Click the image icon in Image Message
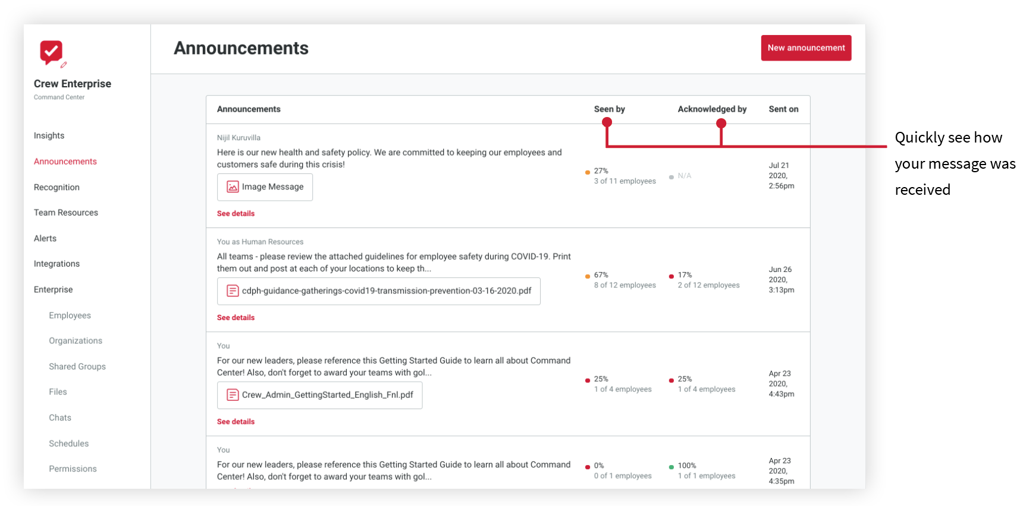The image size is (1023, 506). pyautogui.click(x=233, y=187)
